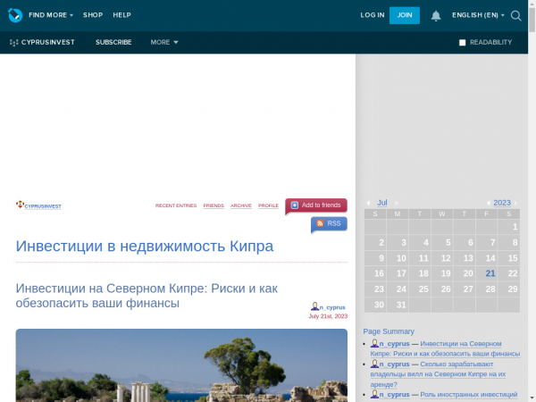Go to previous month arrow before Jul
This screenshot has height=402, width=536.
pyautogui.click(x=368, y=203)
